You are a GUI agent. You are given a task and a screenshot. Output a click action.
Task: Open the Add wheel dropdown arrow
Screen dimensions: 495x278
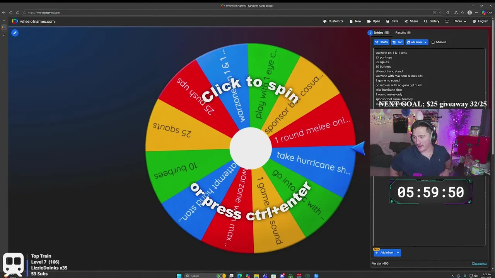(x=398, y=253)
